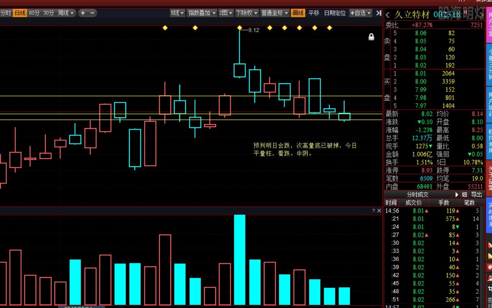Screen dimensions: 492x308
Task: Click buy-5 price 7.97
Action: coord(420,106)
